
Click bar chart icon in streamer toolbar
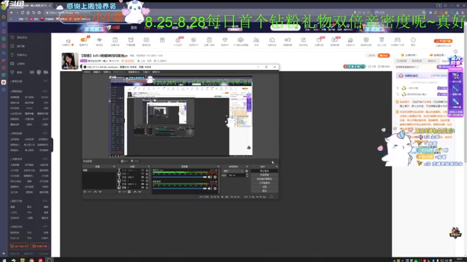coord(350,40)
